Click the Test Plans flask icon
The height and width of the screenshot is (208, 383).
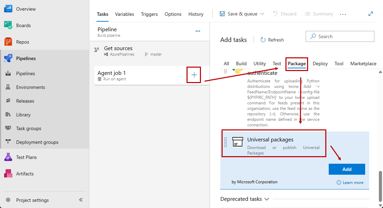coord(8,157)
